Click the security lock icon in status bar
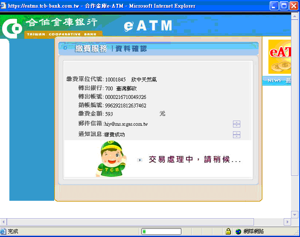 (228, 231)
